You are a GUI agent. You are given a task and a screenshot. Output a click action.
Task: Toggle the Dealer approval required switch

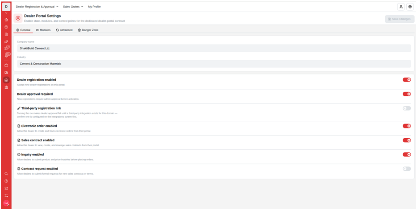point(407,94)
